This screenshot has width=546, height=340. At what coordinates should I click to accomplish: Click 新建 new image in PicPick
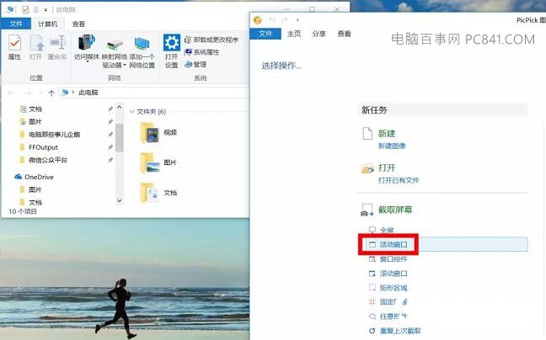387,133
